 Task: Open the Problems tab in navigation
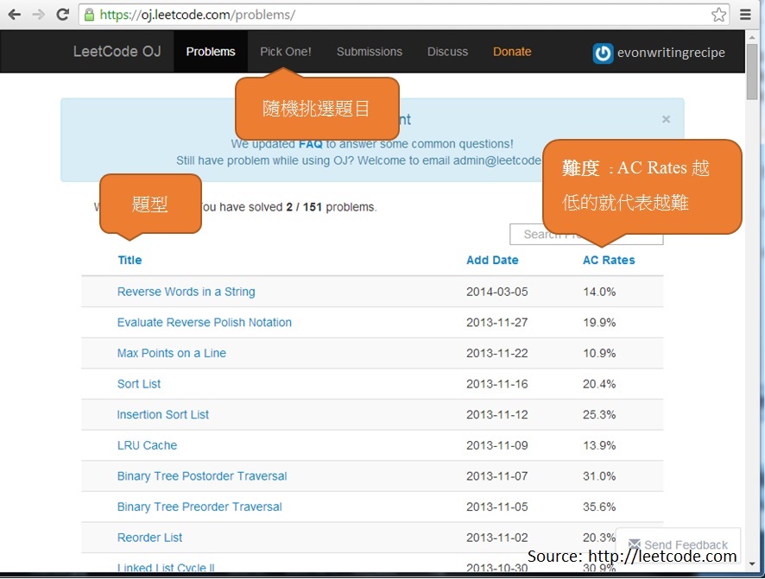[210, 52]
